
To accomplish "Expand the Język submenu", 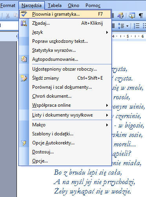I will tap(65, 32).
